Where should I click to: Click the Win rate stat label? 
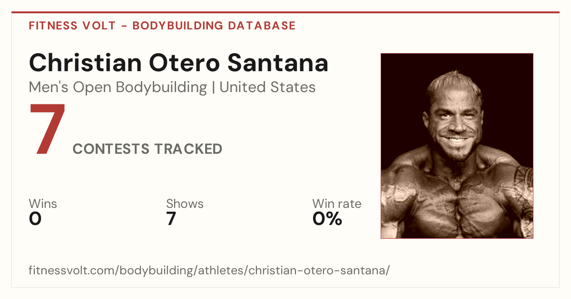pos(337,204)
